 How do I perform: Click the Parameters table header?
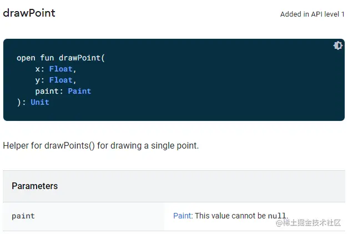click(35, 186)
